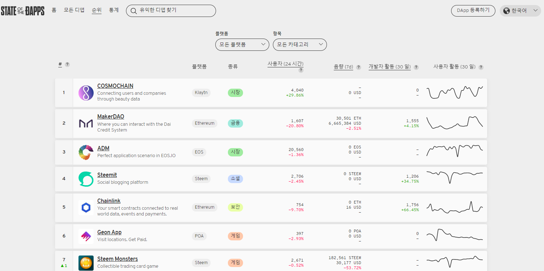Click Chainlink's 보안 category tag
Viewport: 544px width, 271px height.
(x=235, y=207)
